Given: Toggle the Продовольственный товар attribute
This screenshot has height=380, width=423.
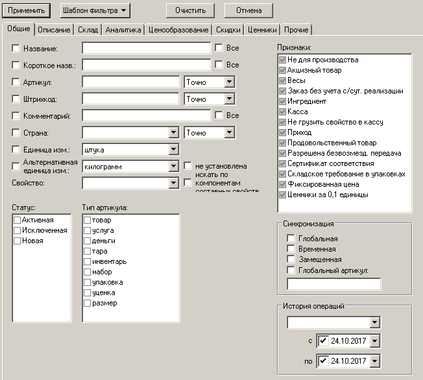Looking at the screenshot, I should (x=282, y=143).
